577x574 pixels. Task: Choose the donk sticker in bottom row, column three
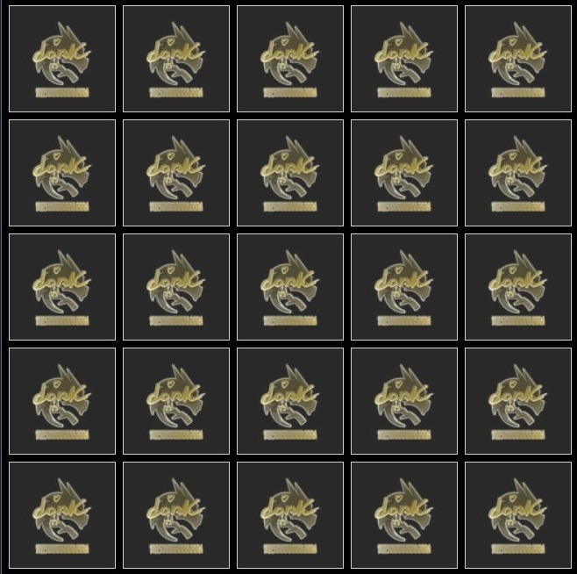(290, 515)
